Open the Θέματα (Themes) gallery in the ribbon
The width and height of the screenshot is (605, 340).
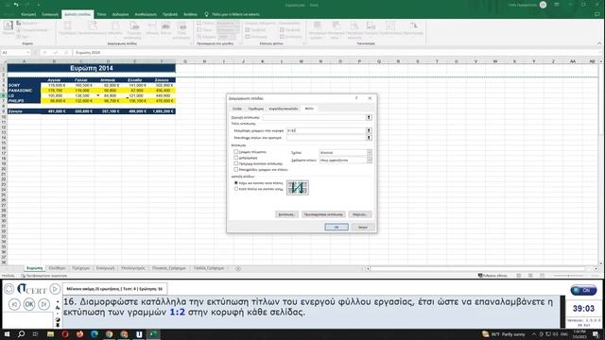tap(9, 28)
